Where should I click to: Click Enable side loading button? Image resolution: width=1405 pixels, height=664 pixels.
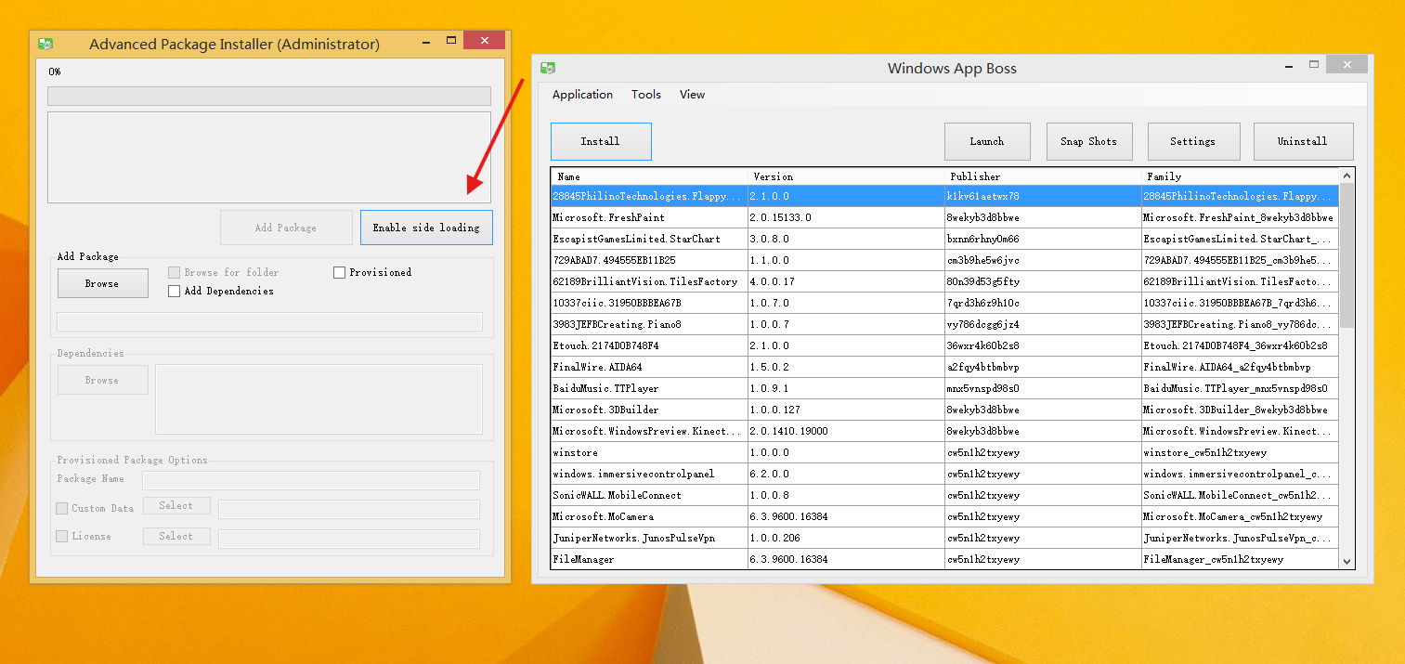pos(426,228)
